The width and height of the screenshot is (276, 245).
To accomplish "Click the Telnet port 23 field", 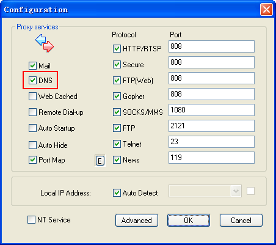I will tap(211, 142).
